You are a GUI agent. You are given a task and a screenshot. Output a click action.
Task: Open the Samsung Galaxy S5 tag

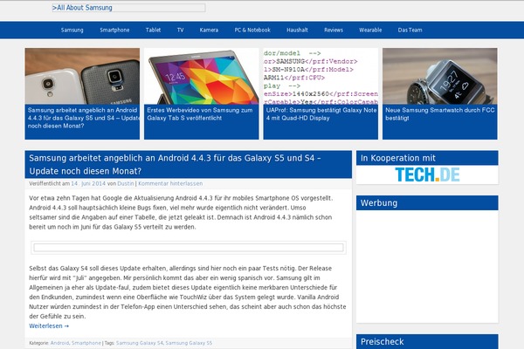pos(189,343)
